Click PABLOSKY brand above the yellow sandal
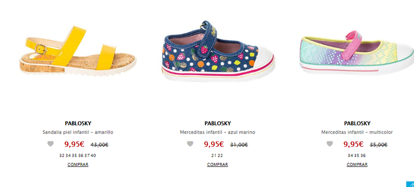The image size is (414, 187). tap(78, 123)
